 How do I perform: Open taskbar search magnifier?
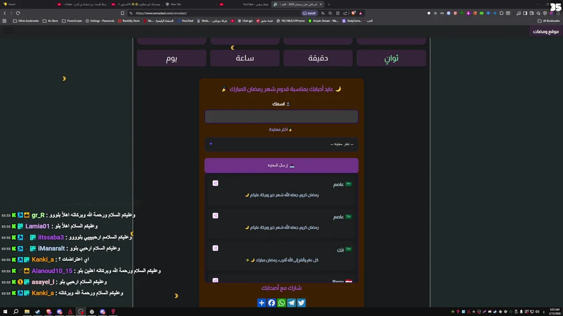tap(16, 312)
